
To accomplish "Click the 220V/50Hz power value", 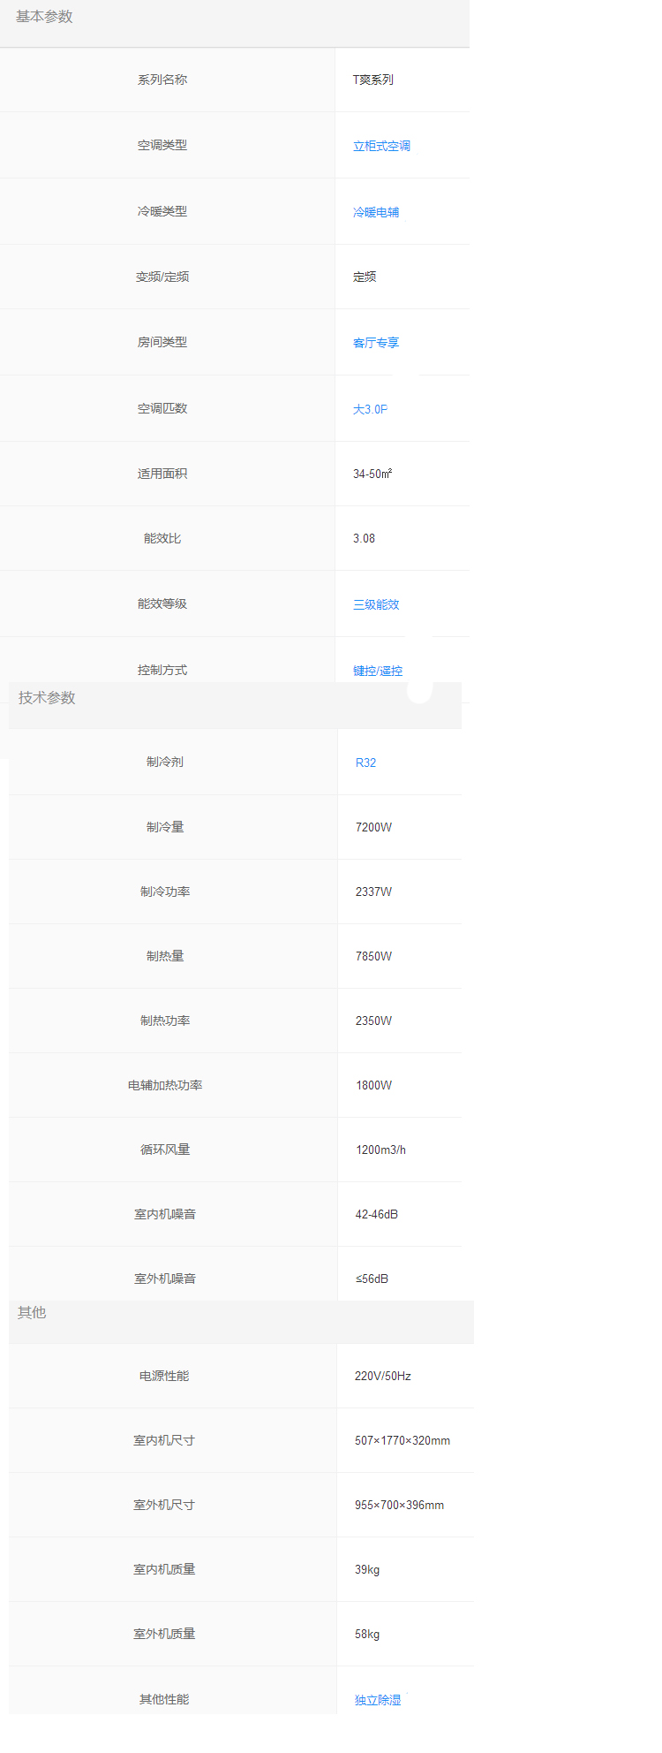I will coord(383,1376).
